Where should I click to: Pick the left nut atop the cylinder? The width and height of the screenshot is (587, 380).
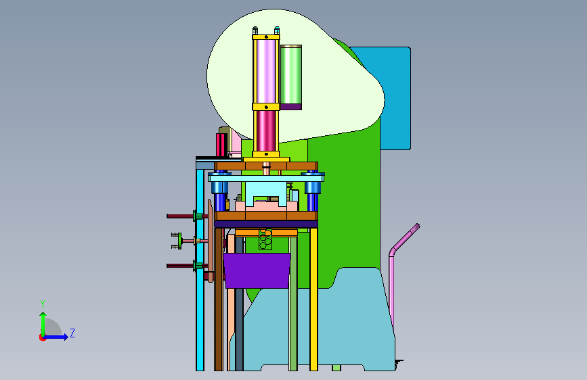tap(255, 30)
